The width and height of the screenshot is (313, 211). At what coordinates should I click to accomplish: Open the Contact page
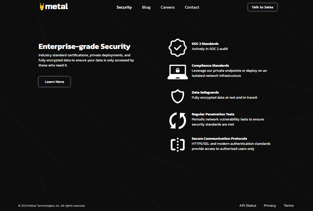(192, 7)
